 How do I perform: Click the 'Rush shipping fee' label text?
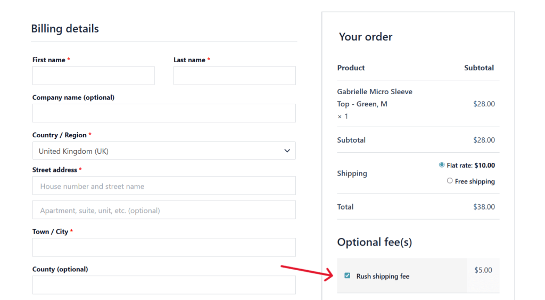pos(383,276)
